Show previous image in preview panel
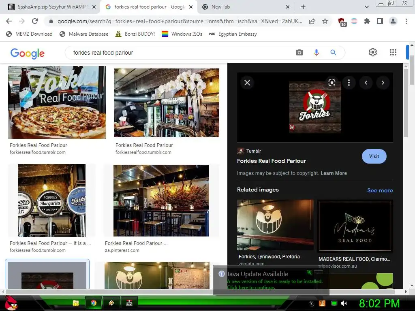 pyautogui.click(x=366, y=83)
